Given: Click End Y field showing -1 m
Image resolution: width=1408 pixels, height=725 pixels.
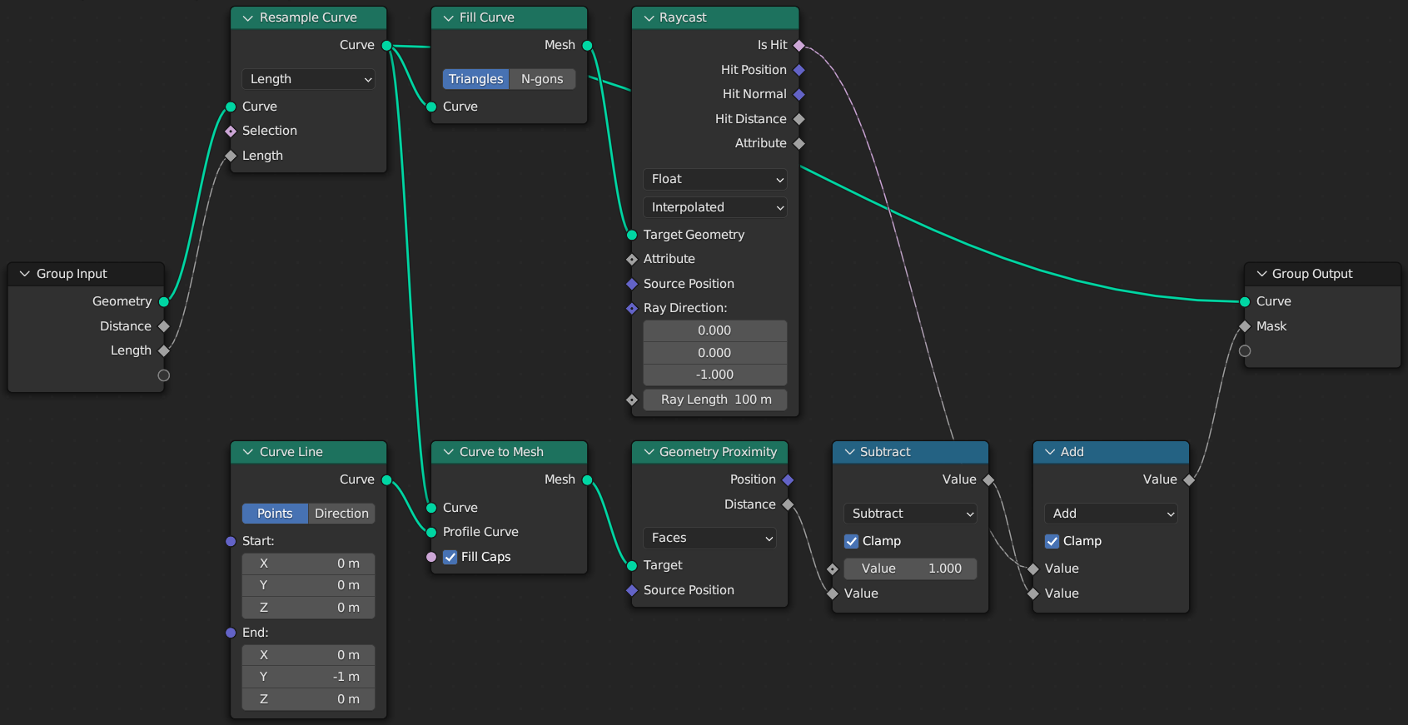Looking at the screenshot, I should (308, 677).
